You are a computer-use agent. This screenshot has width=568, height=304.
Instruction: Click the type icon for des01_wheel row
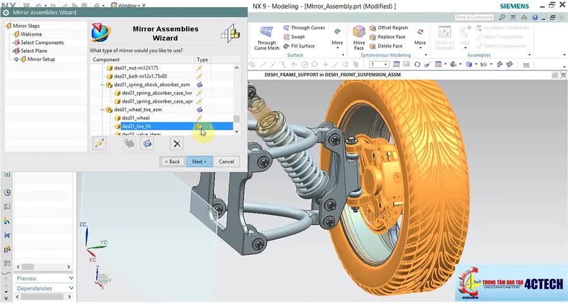(x=199, y=118)
